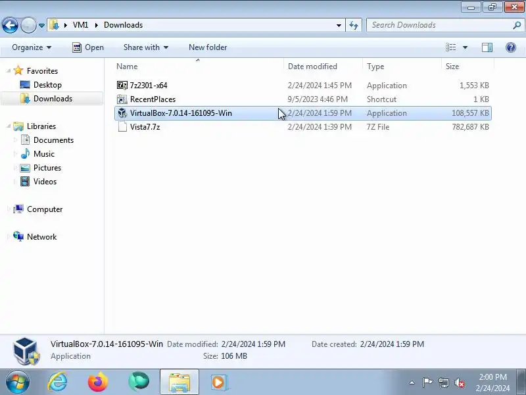Open the view options dropdown arrow
Viewport: 526px width, 395px height.
(x=465, y=47)
